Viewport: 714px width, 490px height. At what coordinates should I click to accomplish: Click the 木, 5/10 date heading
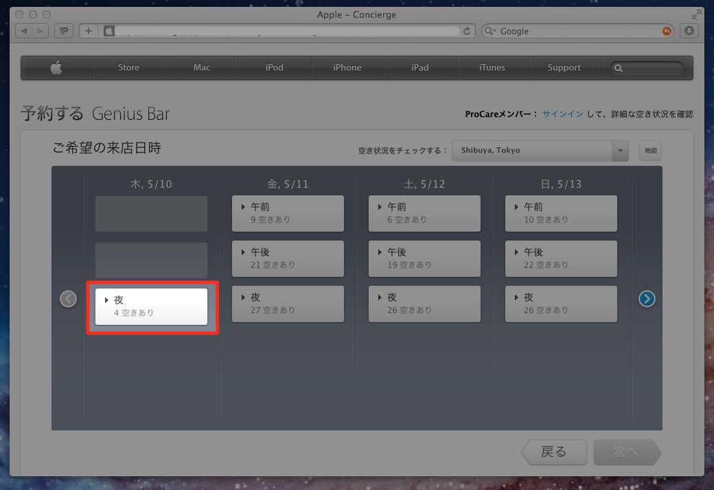tap(151, 184)
